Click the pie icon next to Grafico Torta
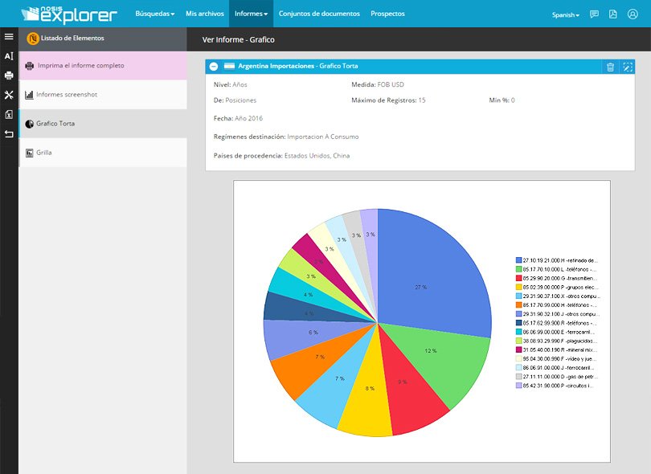The width and height of the screenshot is (651, 474). pos(29,124)
